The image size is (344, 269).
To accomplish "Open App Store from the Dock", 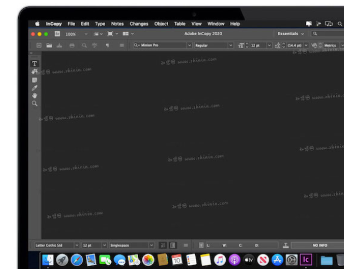I will 278,260.
